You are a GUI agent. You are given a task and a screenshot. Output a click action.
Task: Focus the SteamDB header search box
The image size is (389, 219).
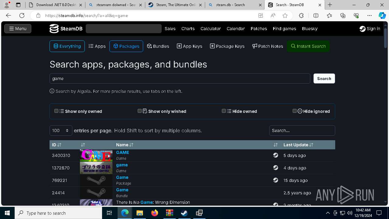tap(124, 29)
